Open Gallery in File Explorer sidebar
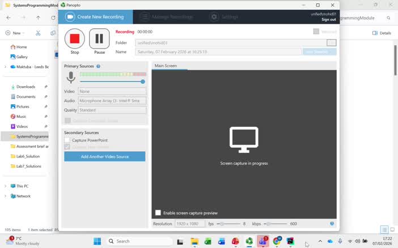Image resolution: width=398 pixels, height=248 pixels. [x=19, y=57]
